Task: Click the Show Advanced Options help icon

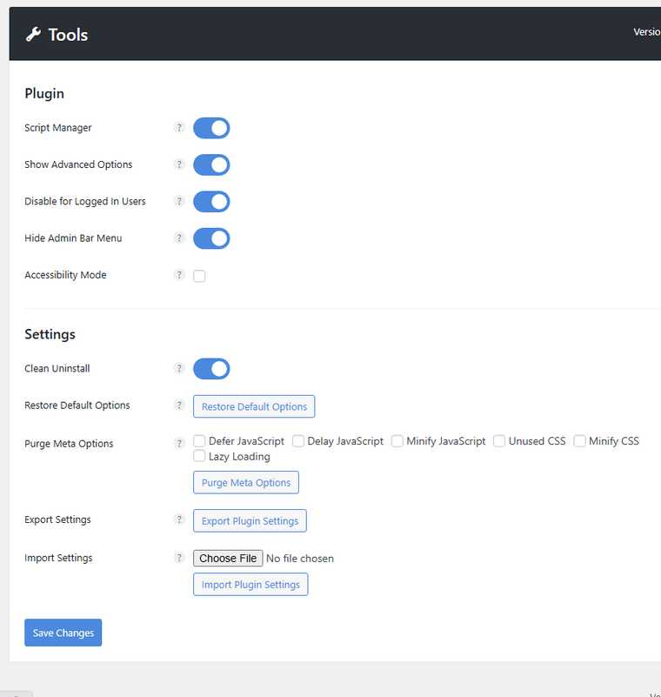Action: pyautogui.click(x=179, y=164)
